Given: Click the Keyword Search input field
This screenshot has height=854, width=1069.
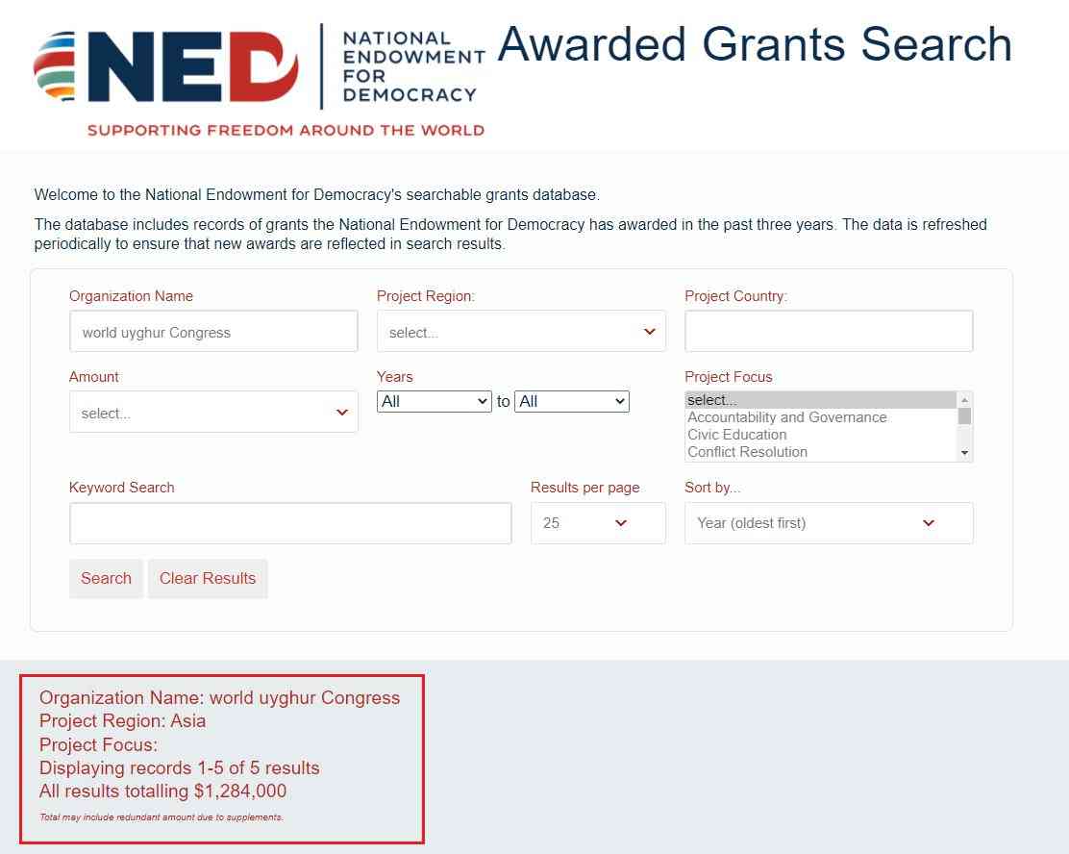Looking at the screenshot, I should click(290, 523).
